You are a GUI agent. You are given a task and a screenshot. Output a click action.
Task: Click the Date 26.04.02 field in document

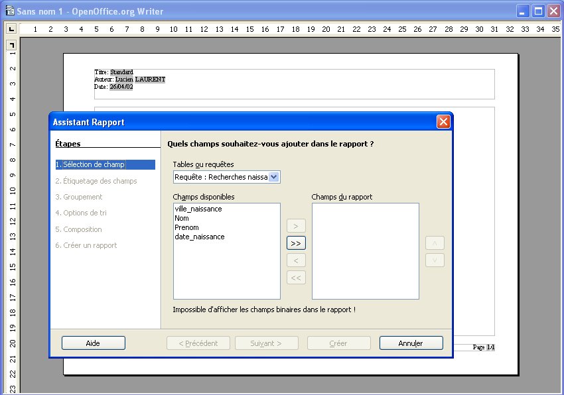click(113, 87)
